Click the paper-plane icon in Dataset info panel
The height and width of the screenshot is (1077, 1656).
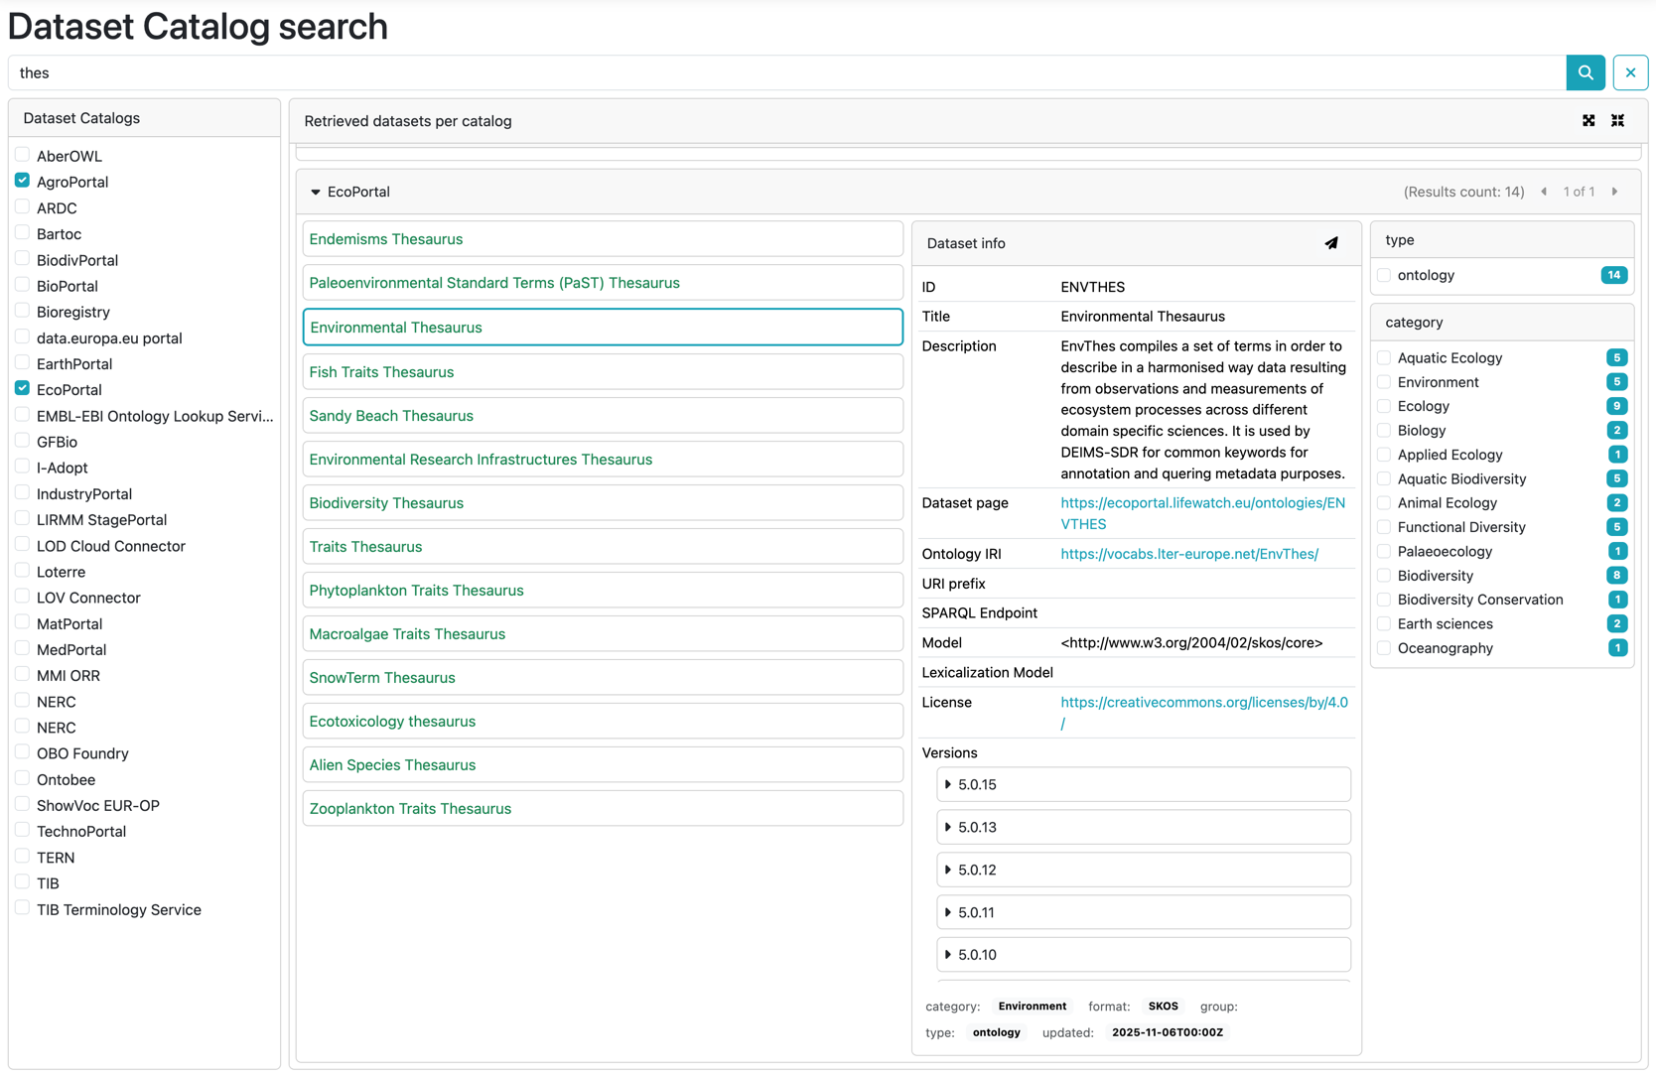pos(1331,243)
